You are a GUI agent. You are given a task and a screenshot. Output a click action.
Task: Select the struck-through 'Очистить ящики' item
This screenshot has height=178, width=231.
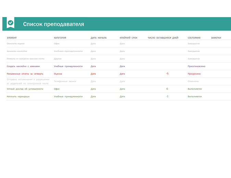point(16,43)
